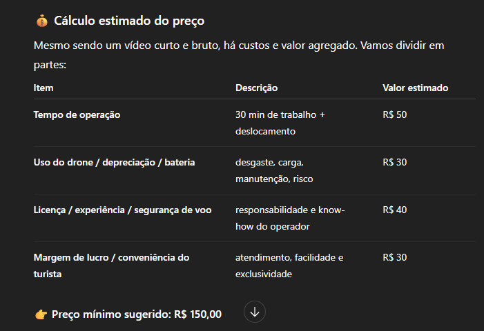
Task: Click the "responsabilidade e know-how" description cell
Action: (290, 218)
